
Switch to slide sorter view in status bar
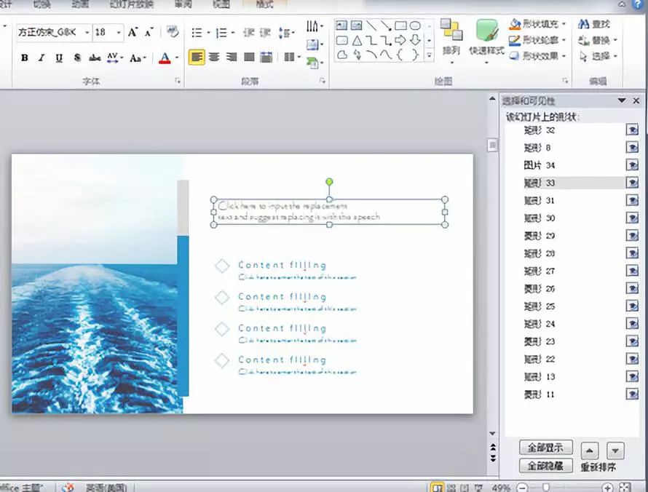tap(451, 488)
